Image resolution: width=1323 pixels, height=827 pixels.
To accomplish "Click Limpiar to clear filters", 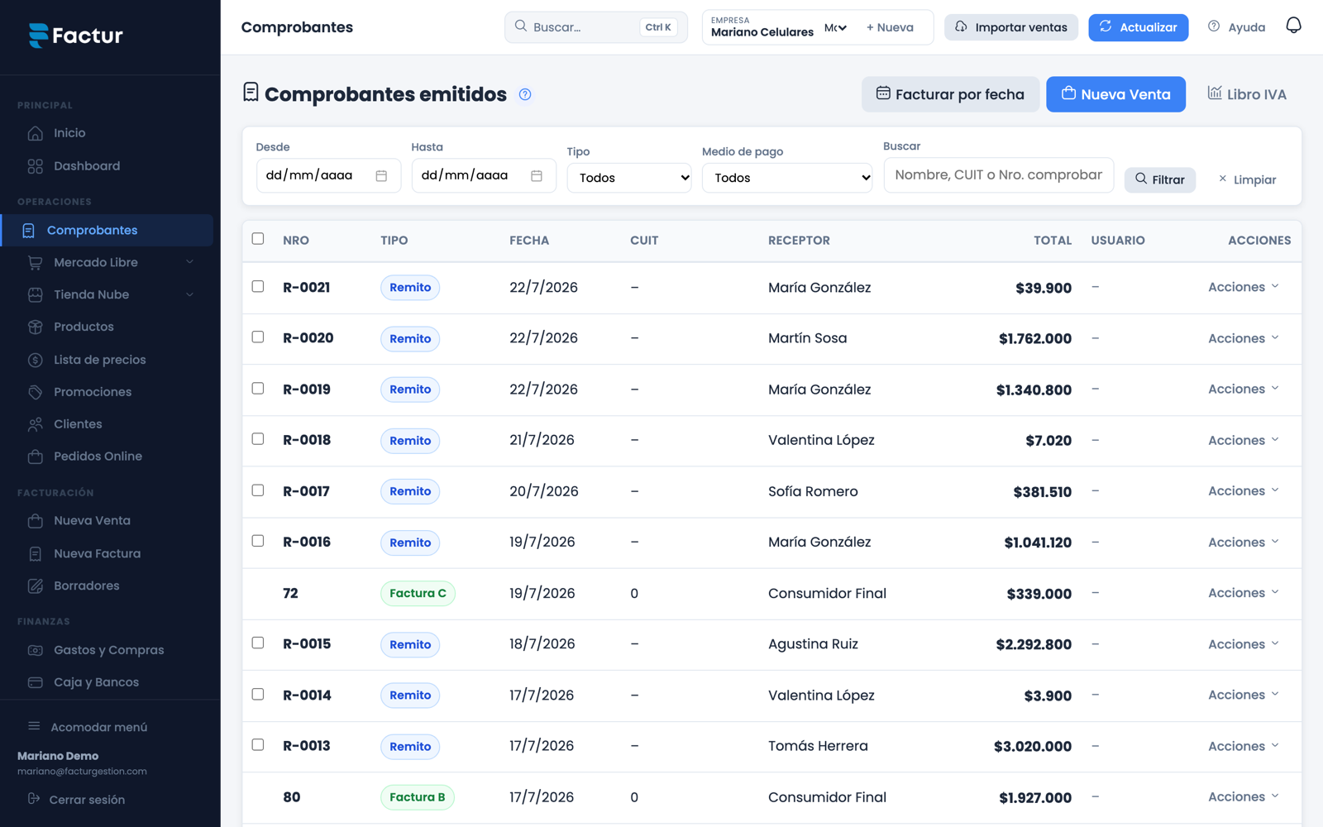I will [1247, 179].
